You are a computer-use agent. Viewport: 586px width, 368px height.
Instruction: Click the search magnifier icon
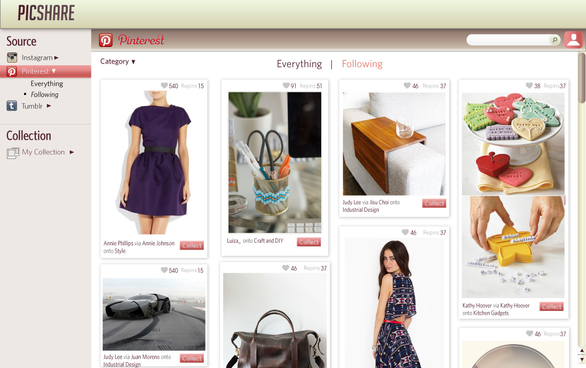pos(555,39)
